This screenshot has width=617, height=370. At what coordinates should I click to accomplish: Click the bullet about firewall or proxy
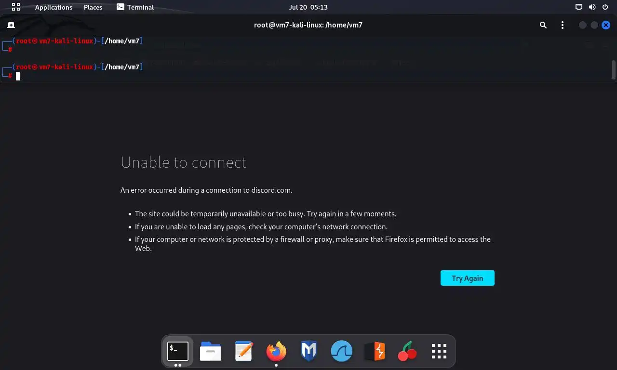pyautogui.click(x=313, y=244)
